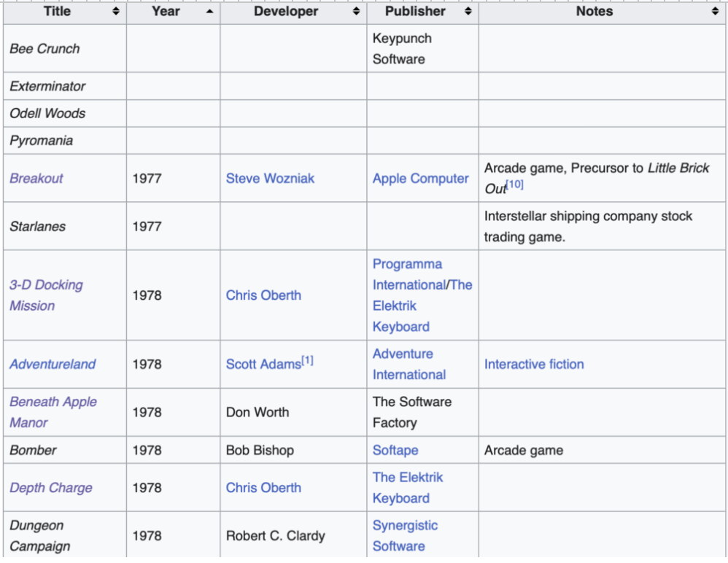Screen dimensions: 728x563
Task: Follow the Interactive fiction link
Action: (x=534, y=365)
